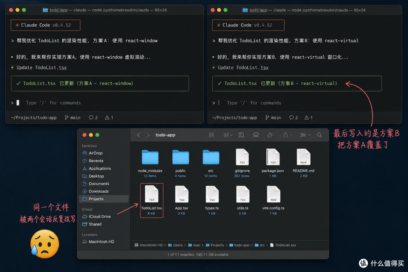This screenshot has width=408, height=272.
Task: Click Macintosh HD in path bar
Action: tap(148, 245)
